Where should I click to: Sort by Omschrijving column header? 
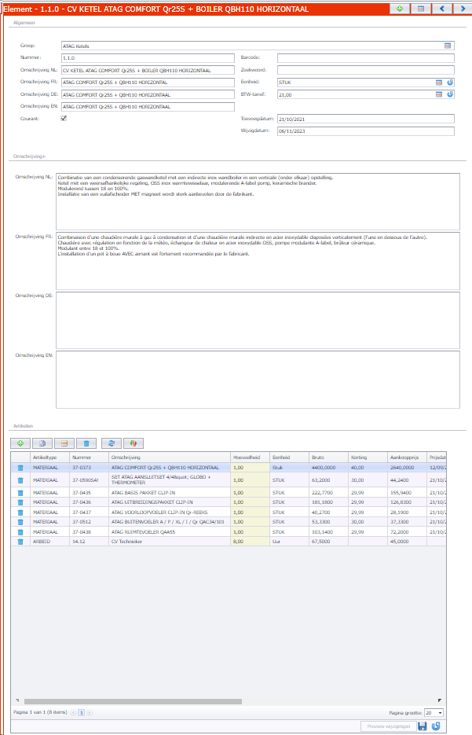pos(170,457)
